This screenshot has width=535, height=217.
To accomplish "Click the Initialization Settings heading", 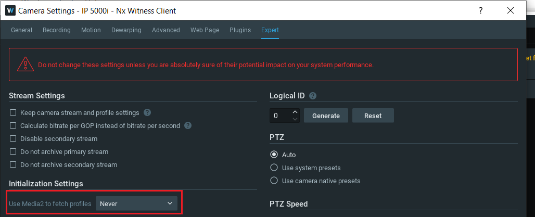I will (46, 184).
